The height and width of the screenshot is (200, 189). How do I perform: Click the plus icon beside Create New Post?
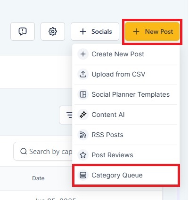pos(83,54)
